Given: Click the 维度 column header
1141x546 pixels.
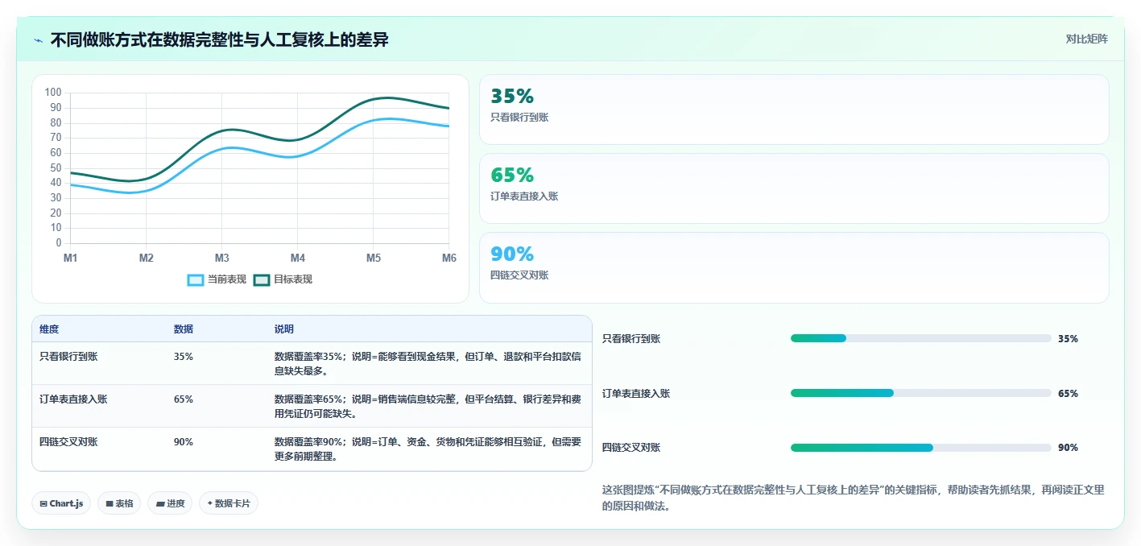Looking at the screenshot, I should pyautogui.click(x=49, y=329).
